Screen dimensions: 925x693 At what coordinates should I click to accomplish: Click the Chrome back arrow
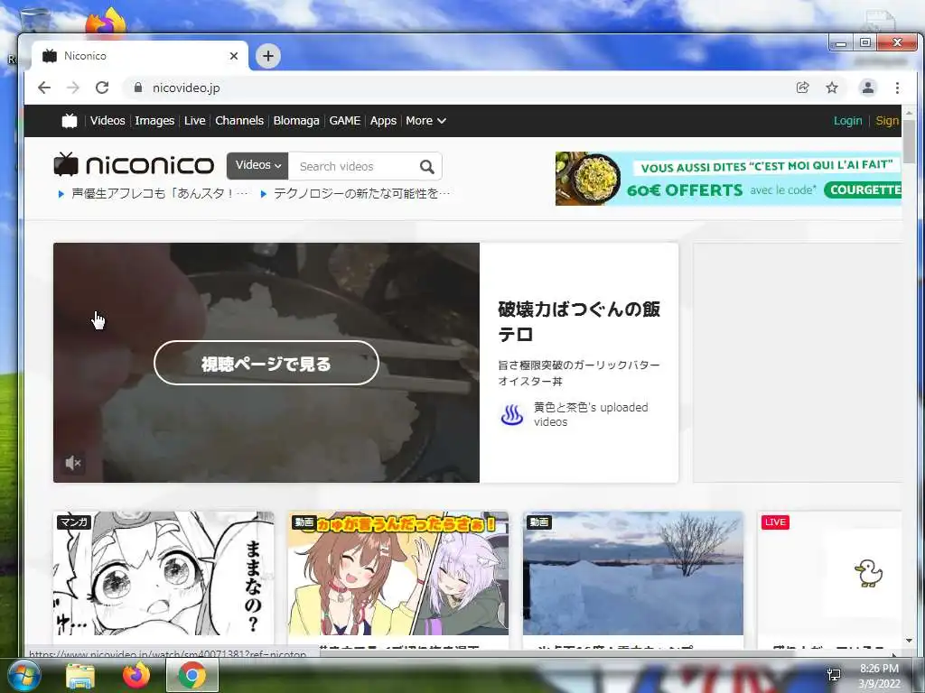[44, 88]
